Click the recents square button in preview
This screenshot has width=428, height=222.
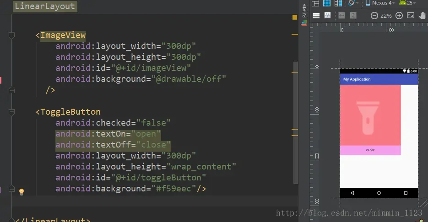pos(406,193)
